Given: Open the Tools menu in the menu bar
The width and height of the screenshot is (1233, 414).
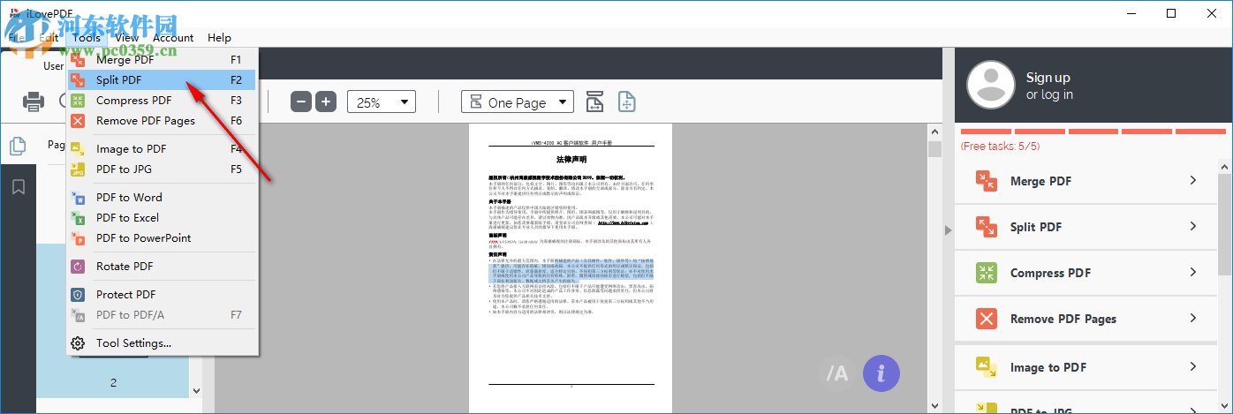Looking at the screenshot, I should 87,38.
